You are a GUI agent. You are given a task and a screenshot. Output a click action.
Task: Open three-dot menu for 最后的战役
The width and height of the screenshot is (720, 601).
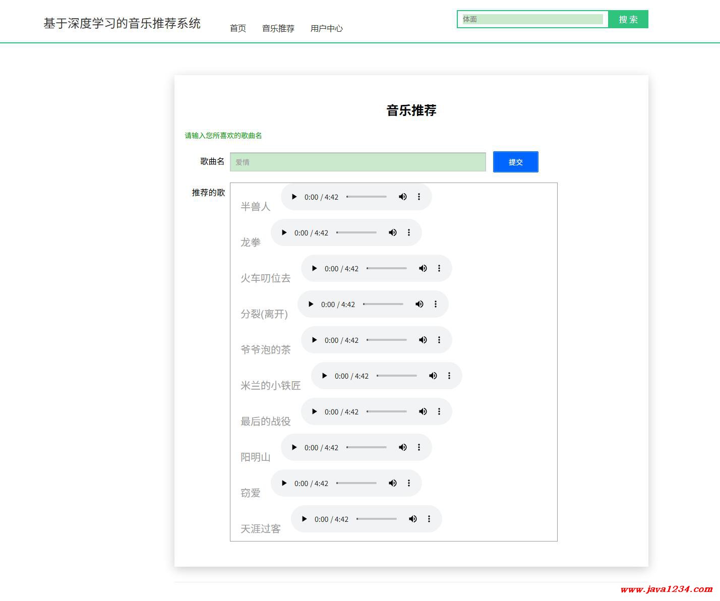pyautogui.click(x=439, y=411)
